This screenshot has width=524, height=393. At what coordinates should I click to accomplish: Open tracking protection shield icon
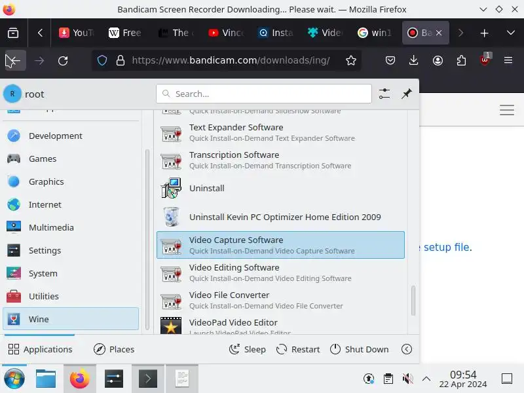point(102,60)
